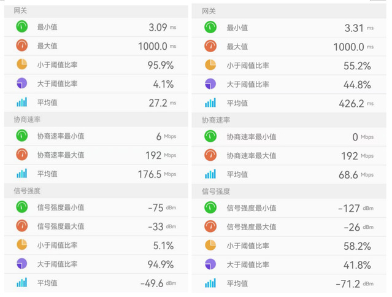Click purple pie icon beside left 94.9% ratio

pyautogui.click(x=22, y=264)
